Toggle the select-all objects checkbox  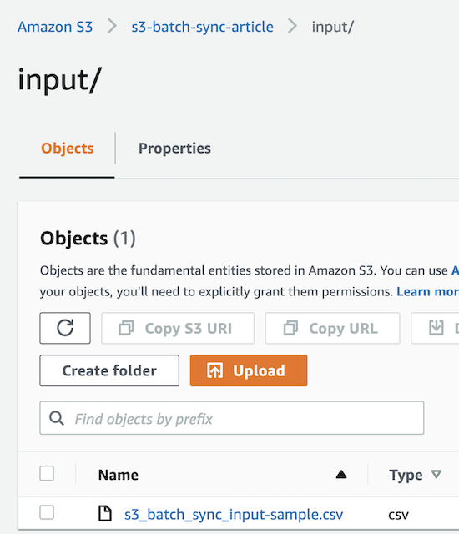coord(47,473)
